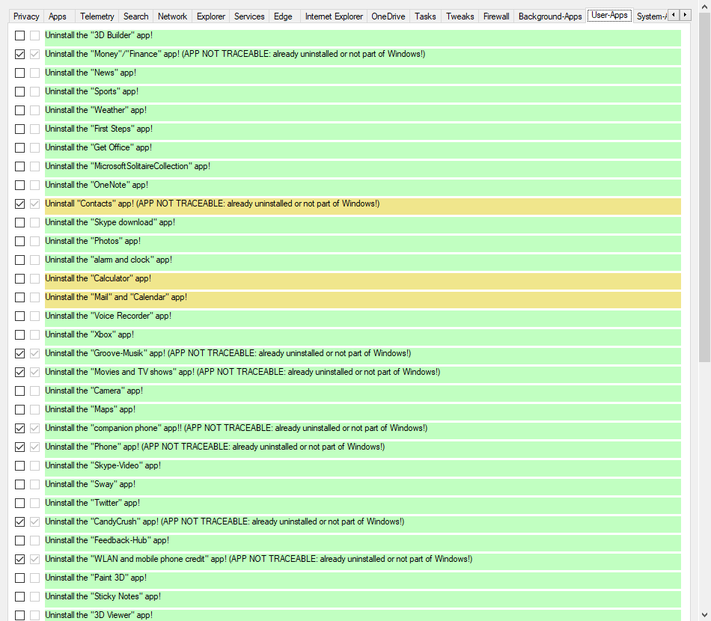Viewport: 711px width, 621px height.
Task: Select the 'Uninstall the "Sticky Notes" app!' text
Action: point(103,596)
